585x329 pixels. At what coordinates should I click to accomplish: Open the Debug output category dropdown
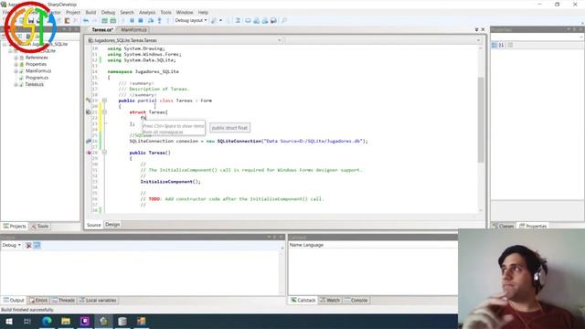11,245
